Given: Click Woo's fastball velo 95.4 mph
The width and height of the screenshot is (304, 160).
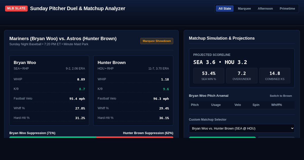Looking at the screenshot, I should [x=77, y=99].
